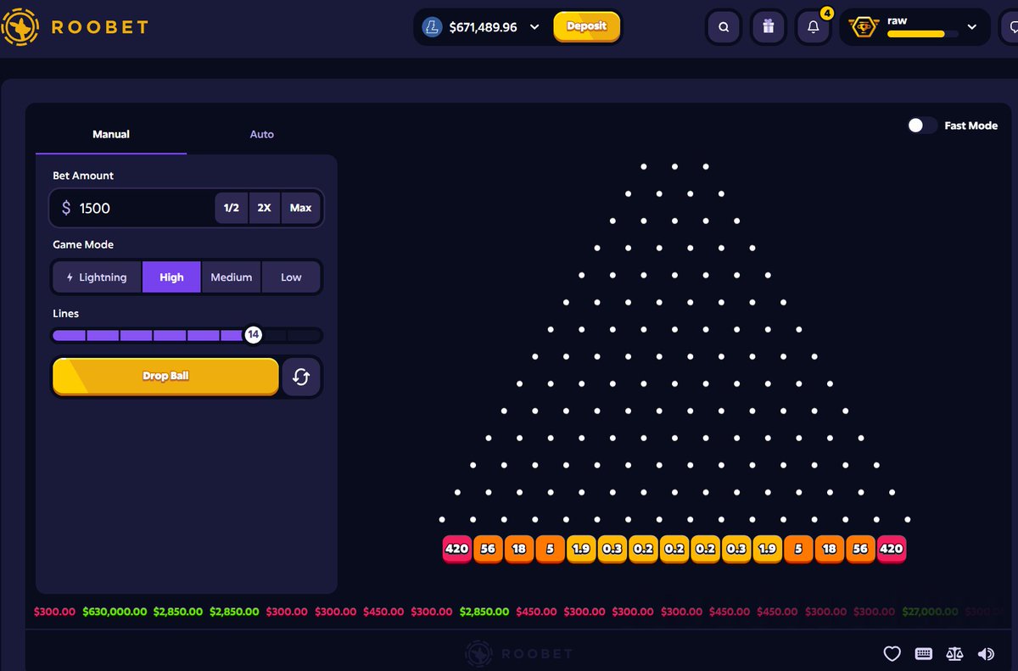Select High game mode
This screenshot has width=1018, height=671.
point(171,277)
